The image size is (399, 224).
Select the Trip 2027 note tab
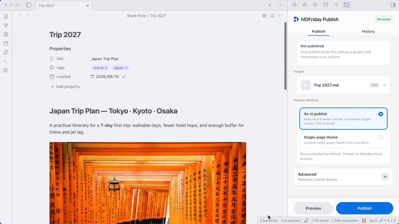coord(64,5)
